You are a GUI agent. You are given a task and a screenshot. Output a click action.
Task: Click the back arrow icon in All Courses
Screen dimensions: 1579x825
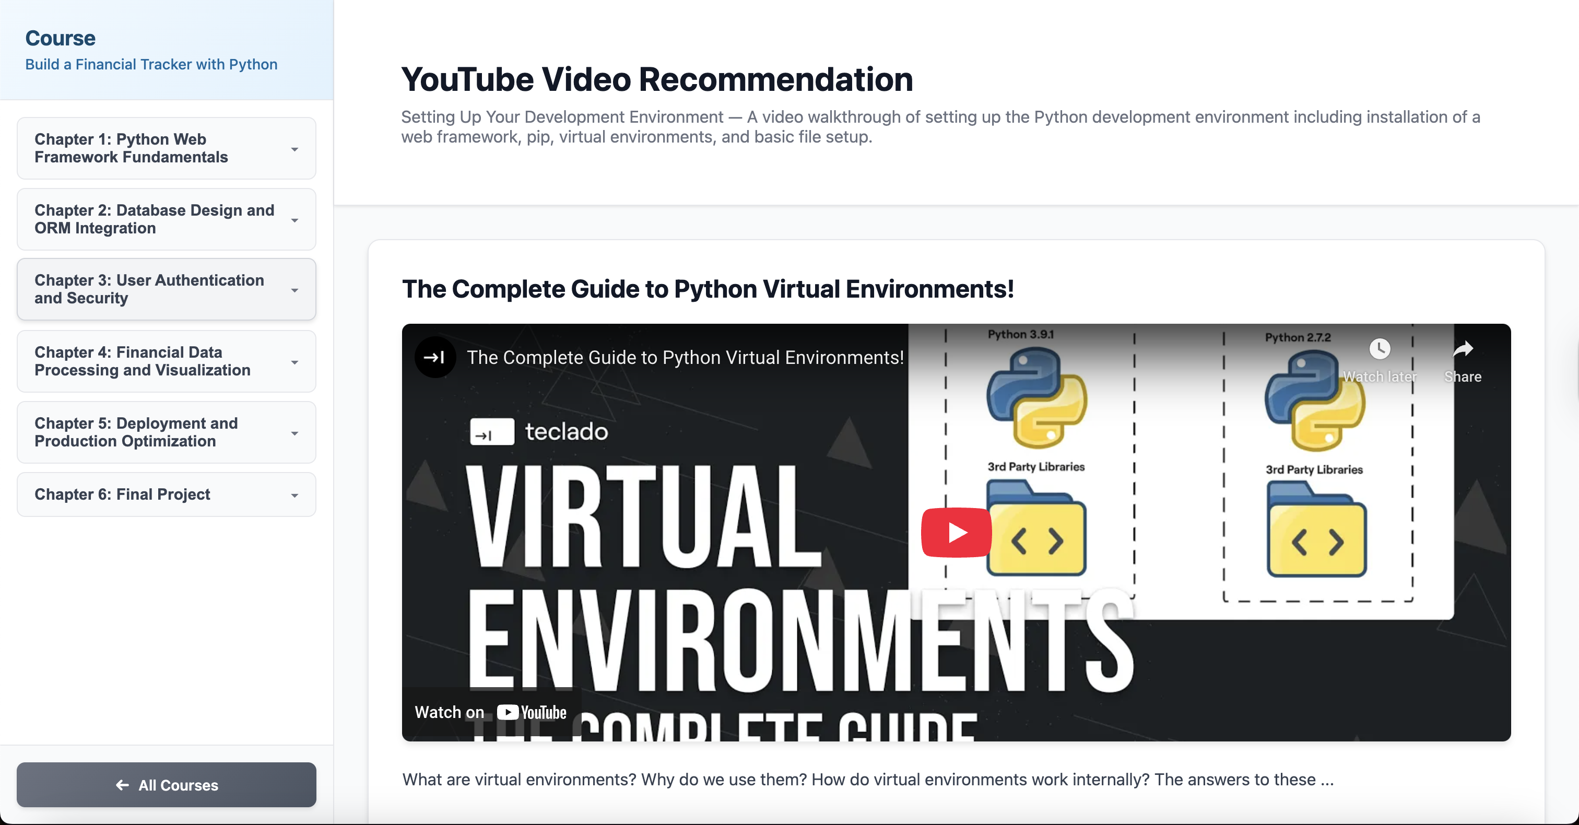click(123, 785)
